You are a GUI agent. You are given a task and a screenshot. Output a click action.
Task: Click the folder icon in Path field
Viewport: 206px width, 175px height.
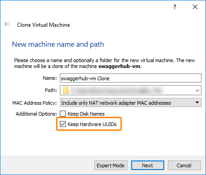(66, 90)
